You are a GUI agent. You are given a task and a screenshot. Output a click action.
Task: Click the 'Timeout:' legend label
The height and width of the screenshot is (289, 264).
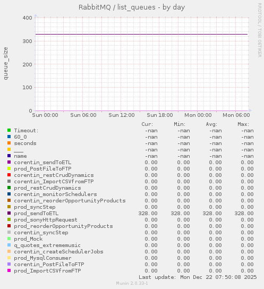[27, 131]
